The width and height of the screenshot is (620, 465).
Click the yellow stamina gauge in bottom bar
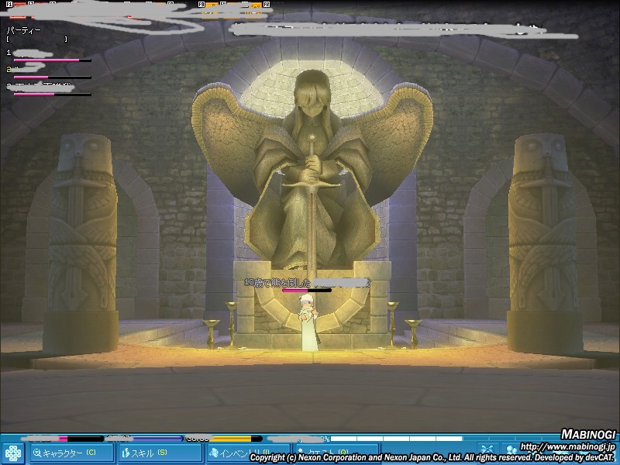pos(224,439)
